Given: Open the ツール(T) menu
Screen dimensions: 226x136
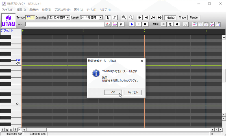Looking at the screenshot, I should click(91, 10).
